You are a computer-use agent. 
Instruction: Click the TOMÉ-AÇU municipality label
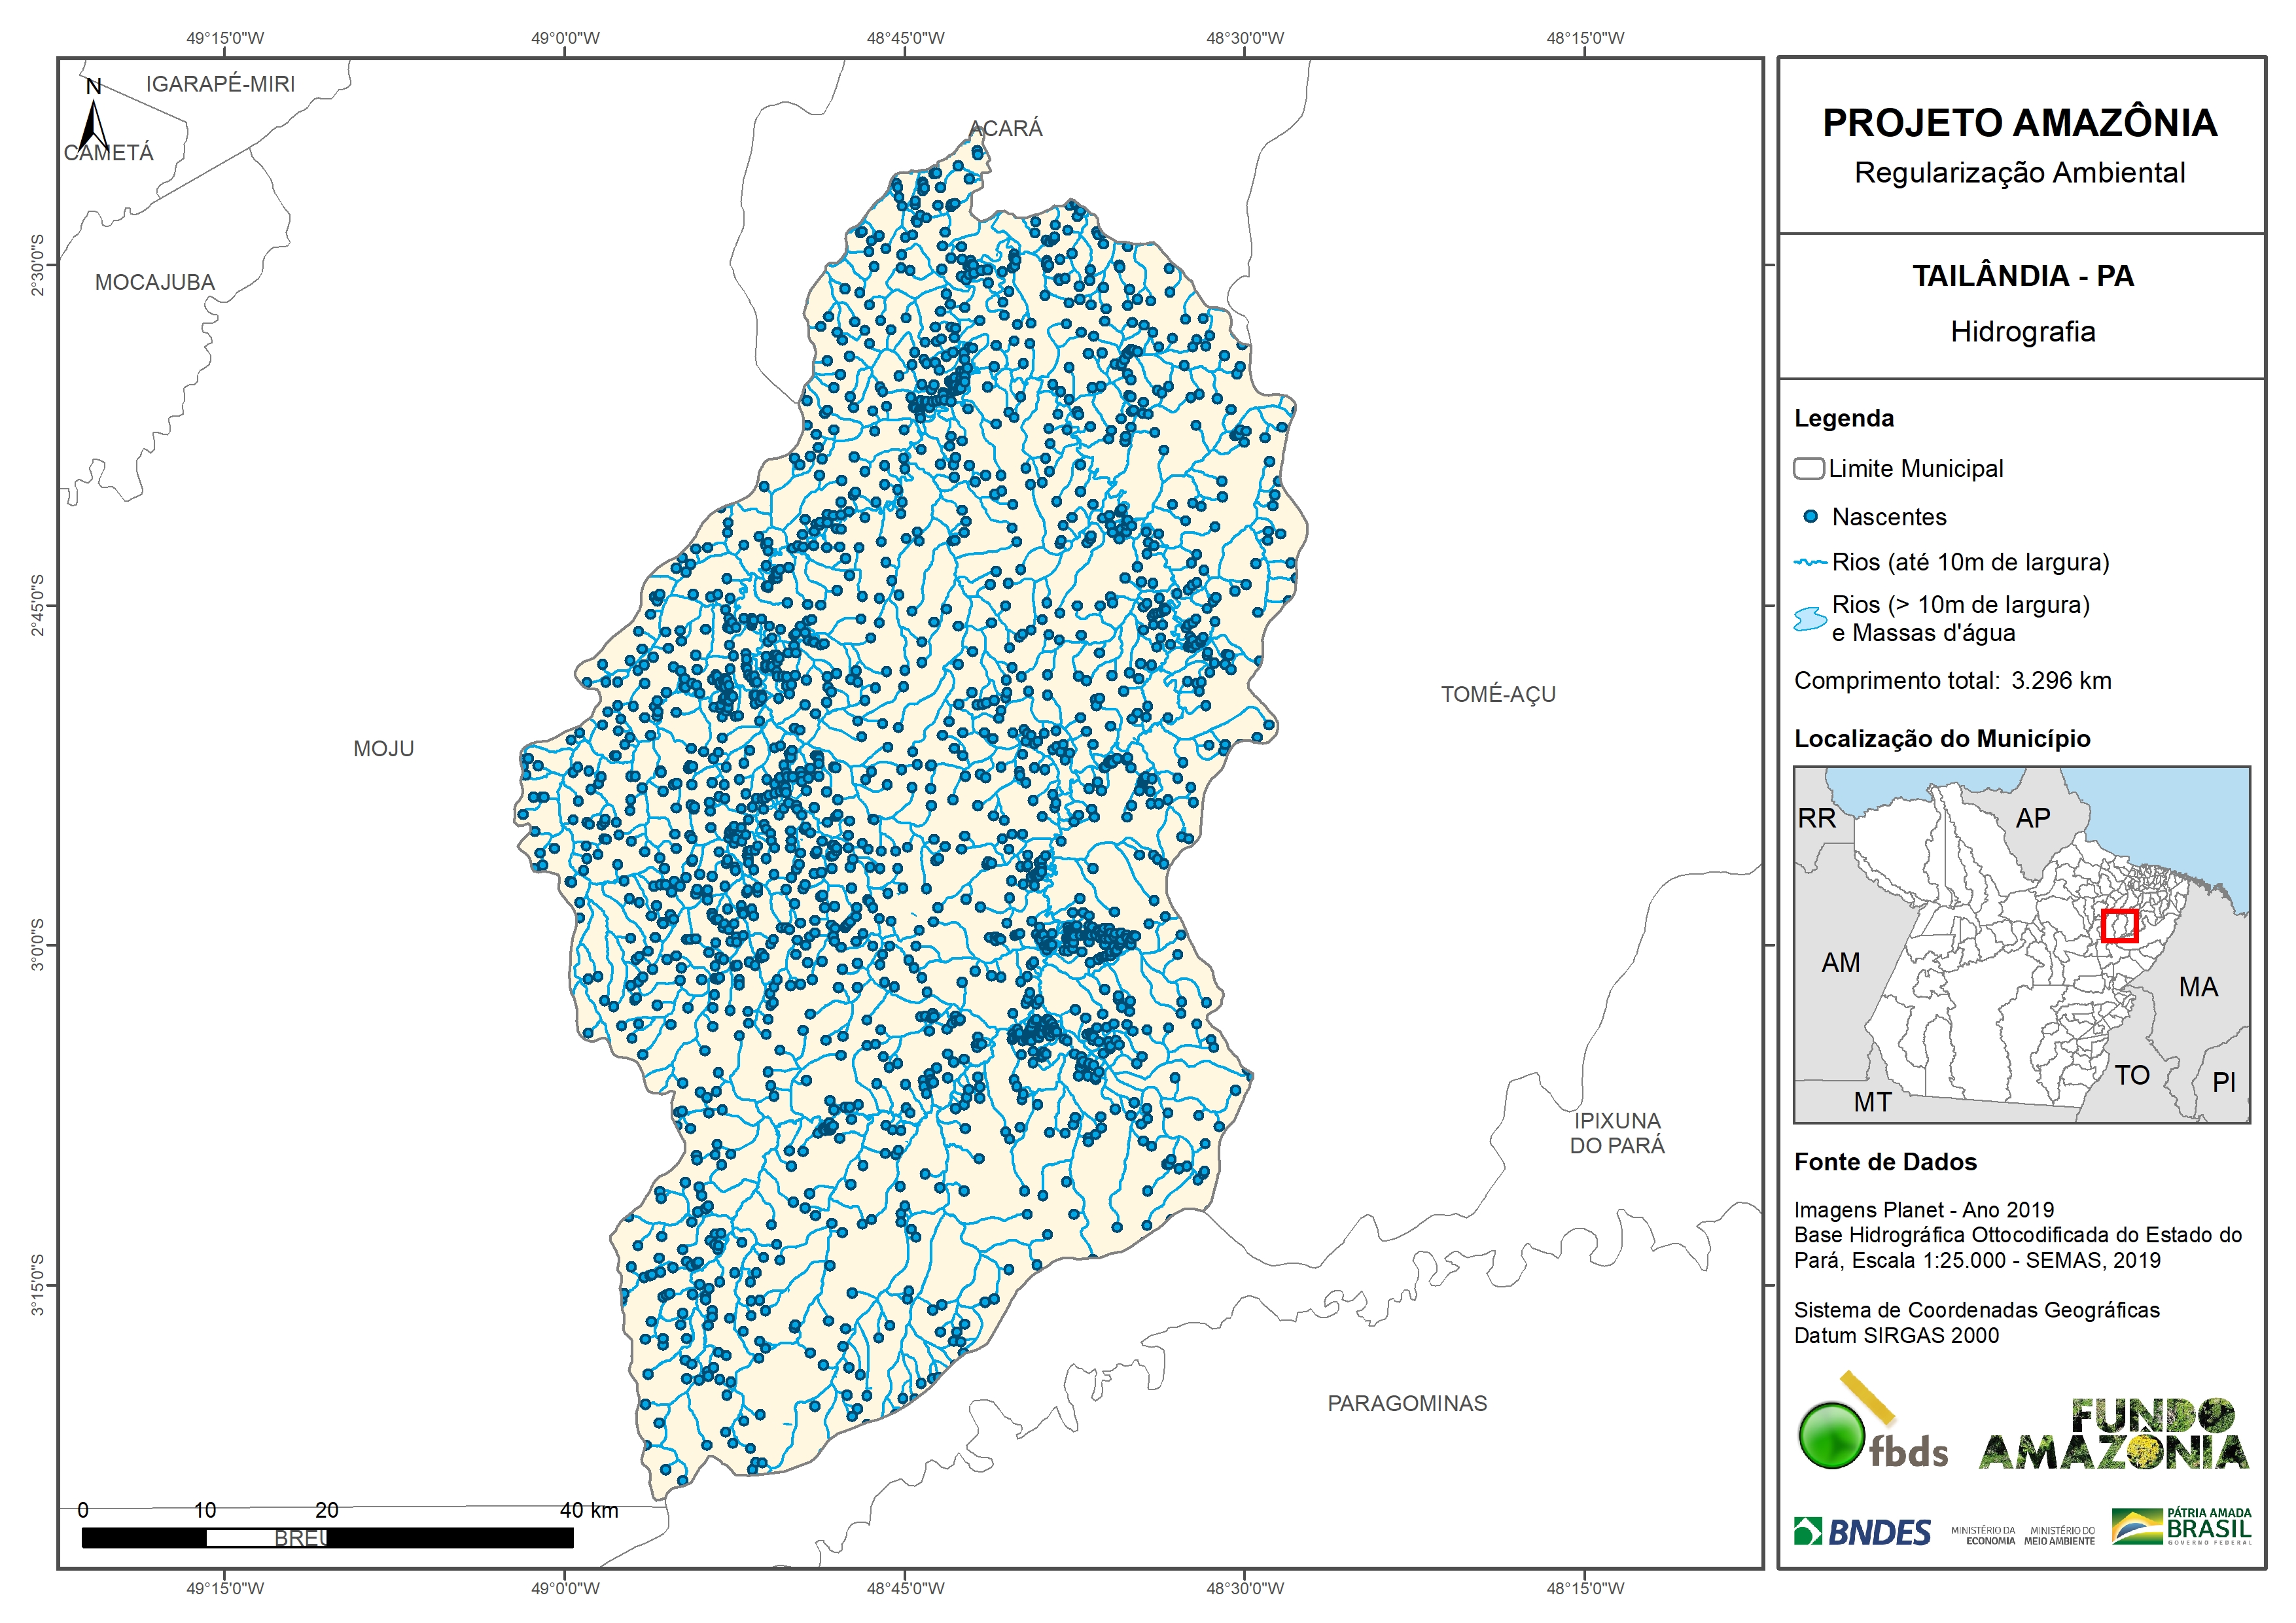coord(1497,694)
